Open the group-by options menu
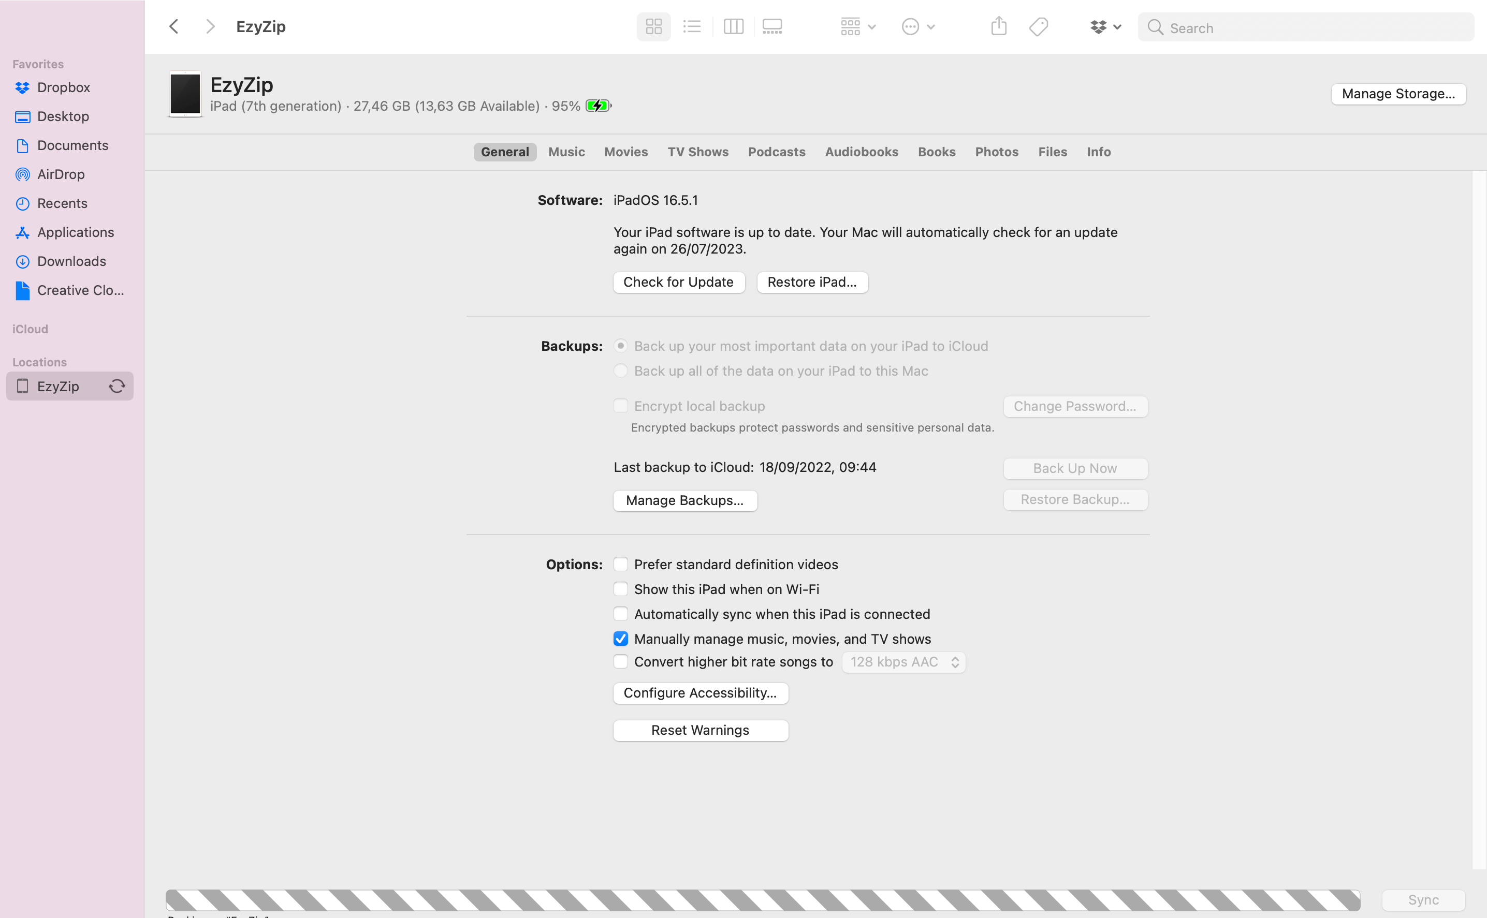 [x=858, y=27]
